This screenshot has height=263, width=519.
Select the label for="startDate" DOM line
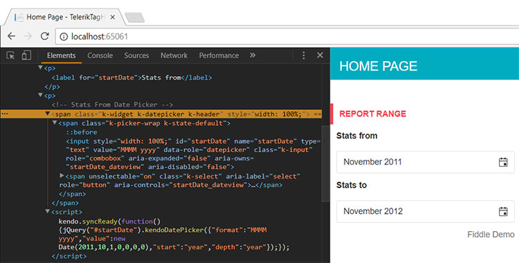[131, 78]
